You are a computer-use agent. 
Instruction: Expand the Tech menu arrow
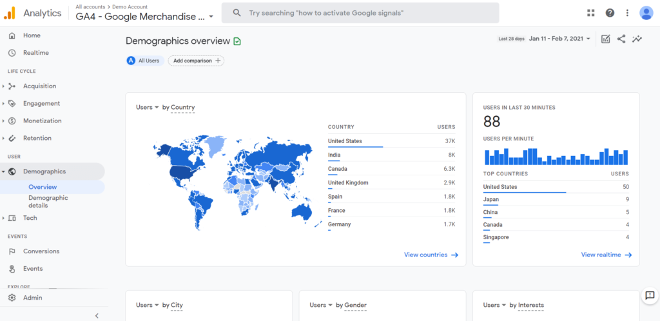pos(3,218)
